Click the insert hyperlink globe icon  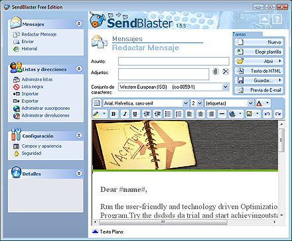pyautogui.click(x=232, y=114)
